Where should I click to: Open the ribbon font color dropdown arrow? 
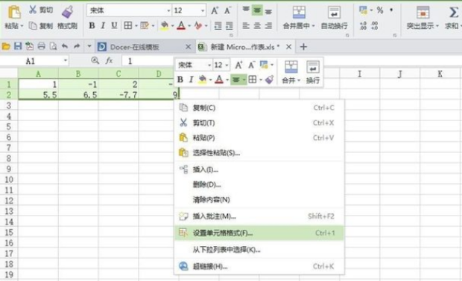click(189, 26)
